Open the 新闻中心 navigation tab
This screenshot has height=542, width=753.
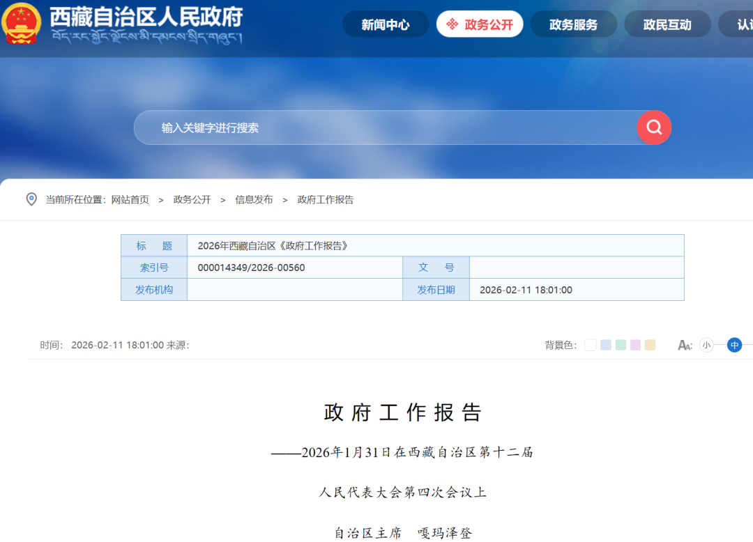pyautogui.click(x=386, y=24)
